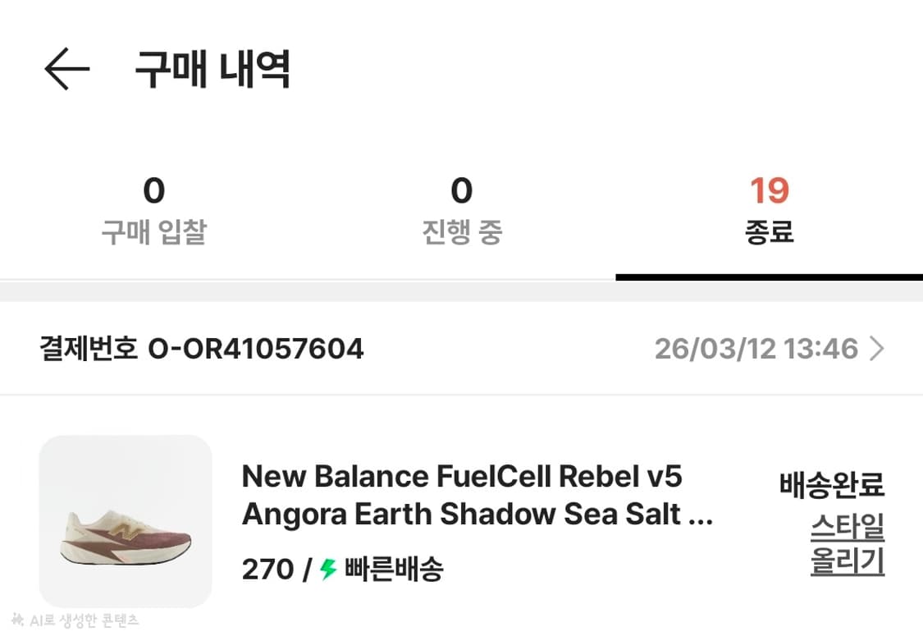Click the 구매 내역 page title
The height and width of the screenshot is (636, 923).
(x=212, y=70)
